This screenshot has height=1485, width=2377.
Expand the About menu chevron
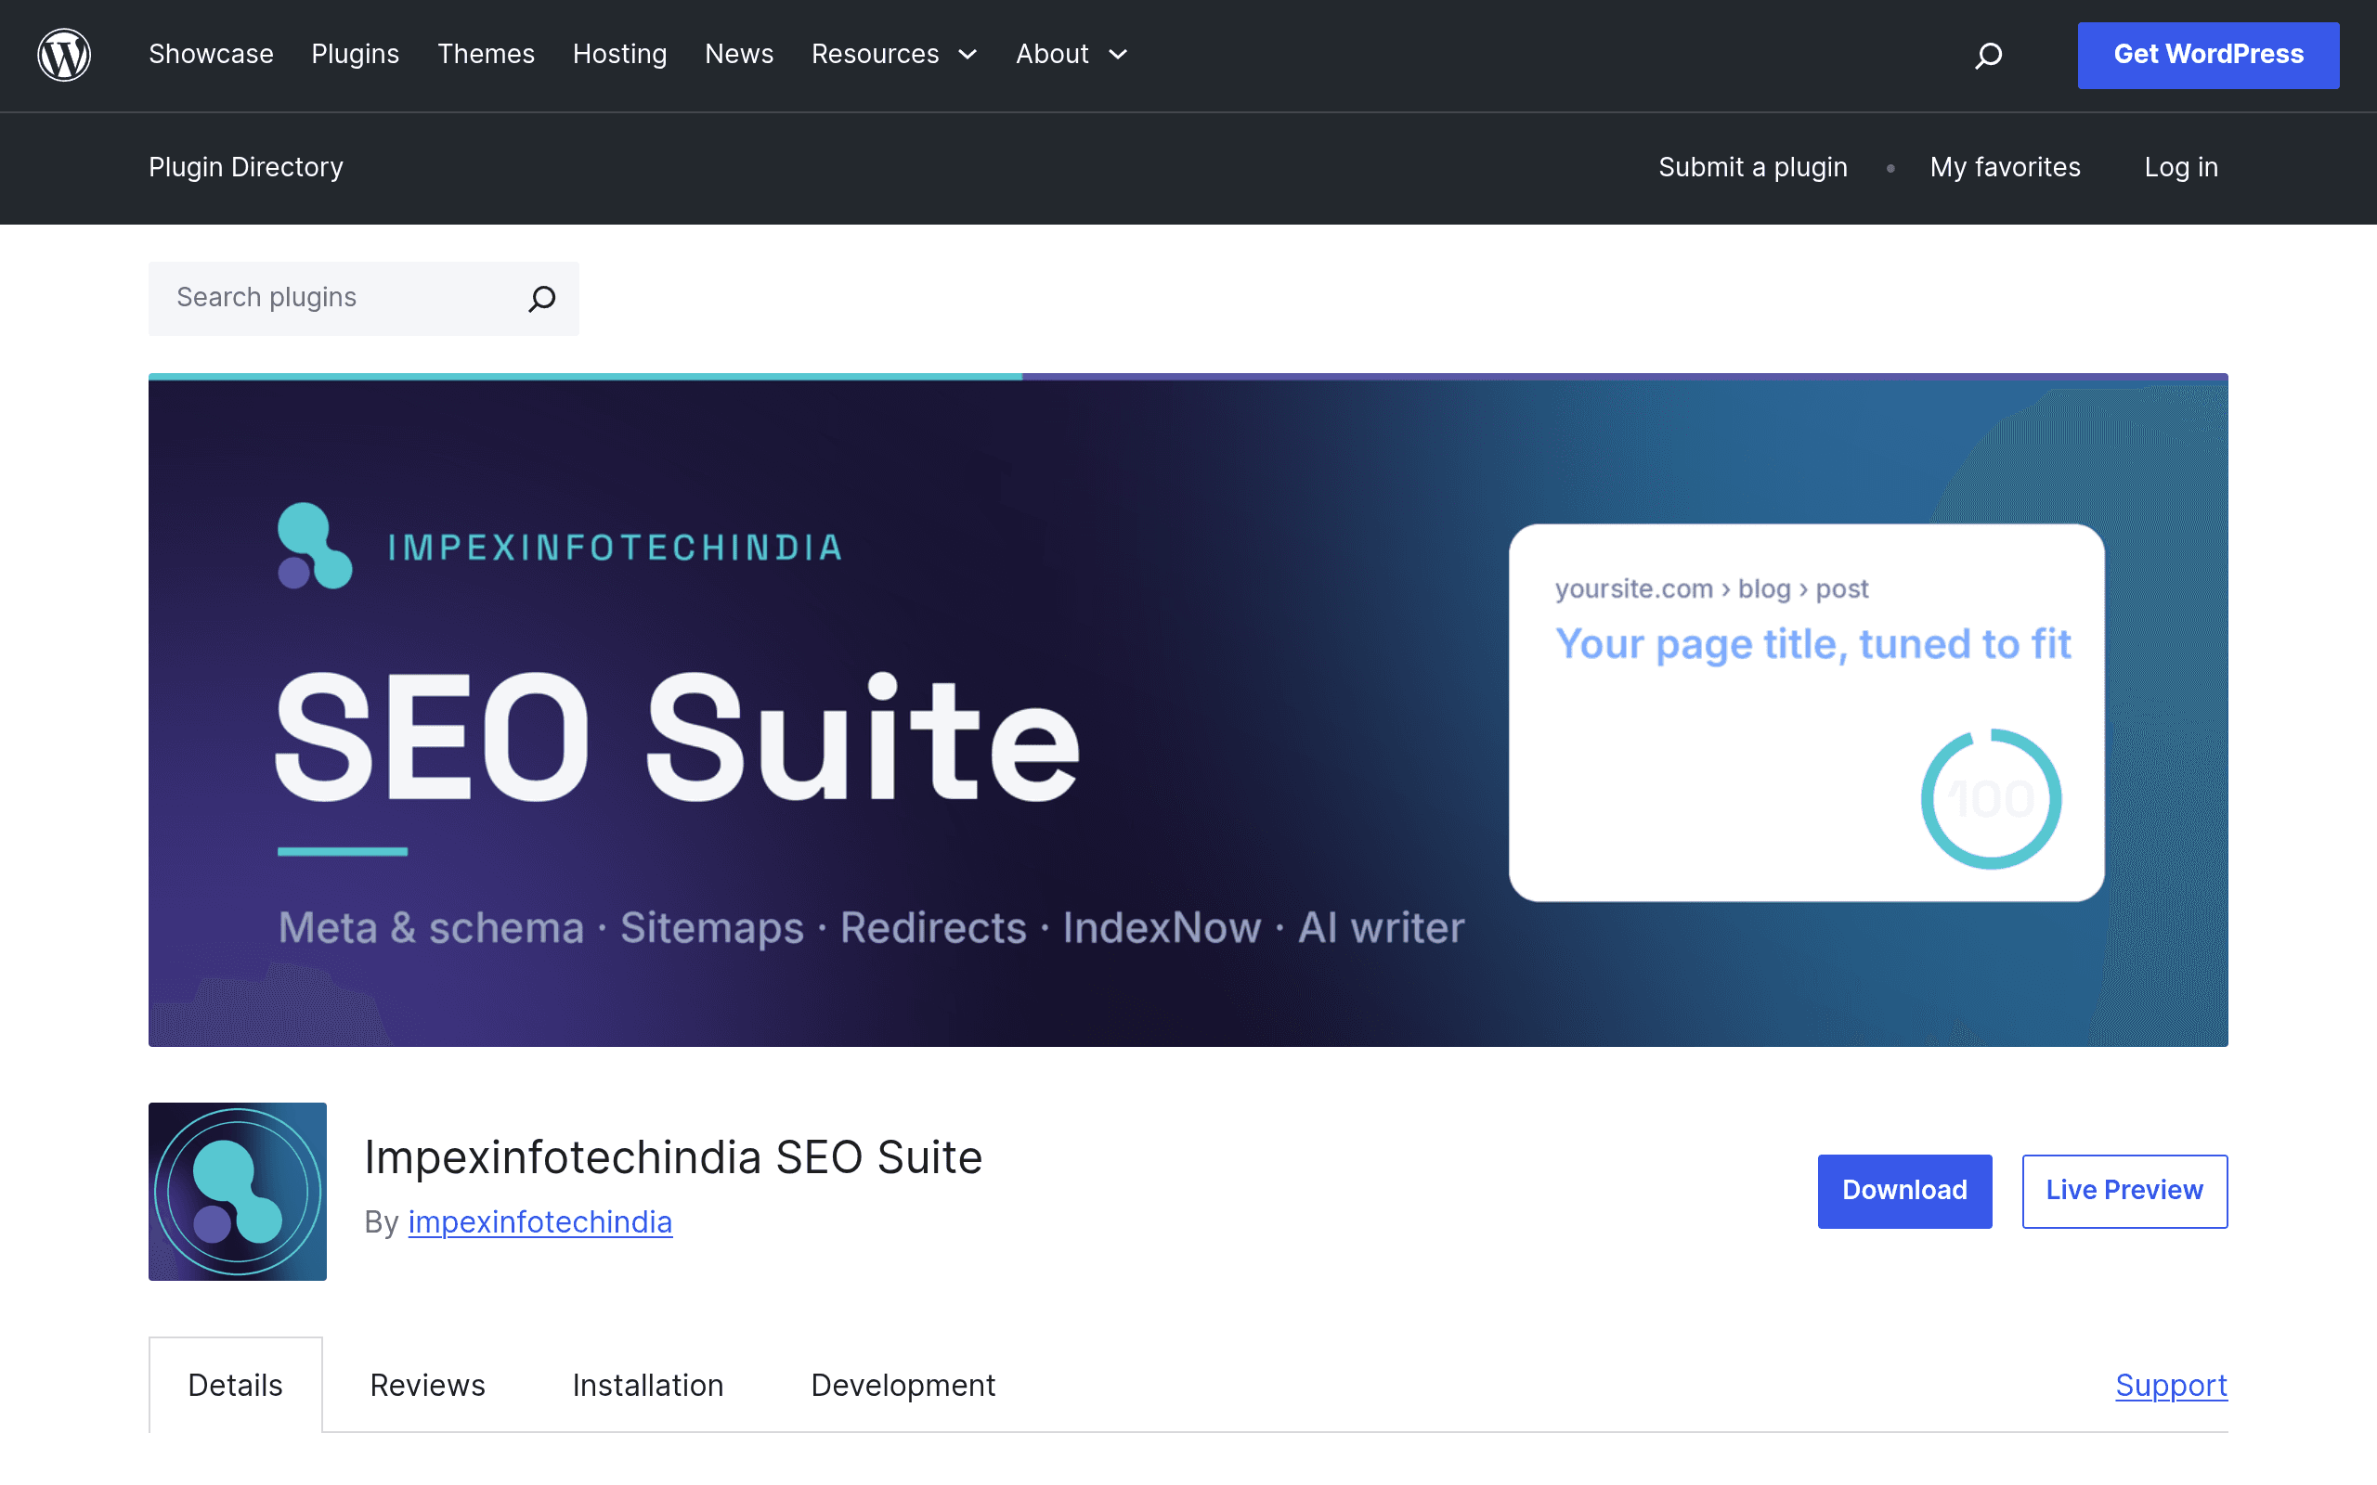click(x=1118, y=55)
